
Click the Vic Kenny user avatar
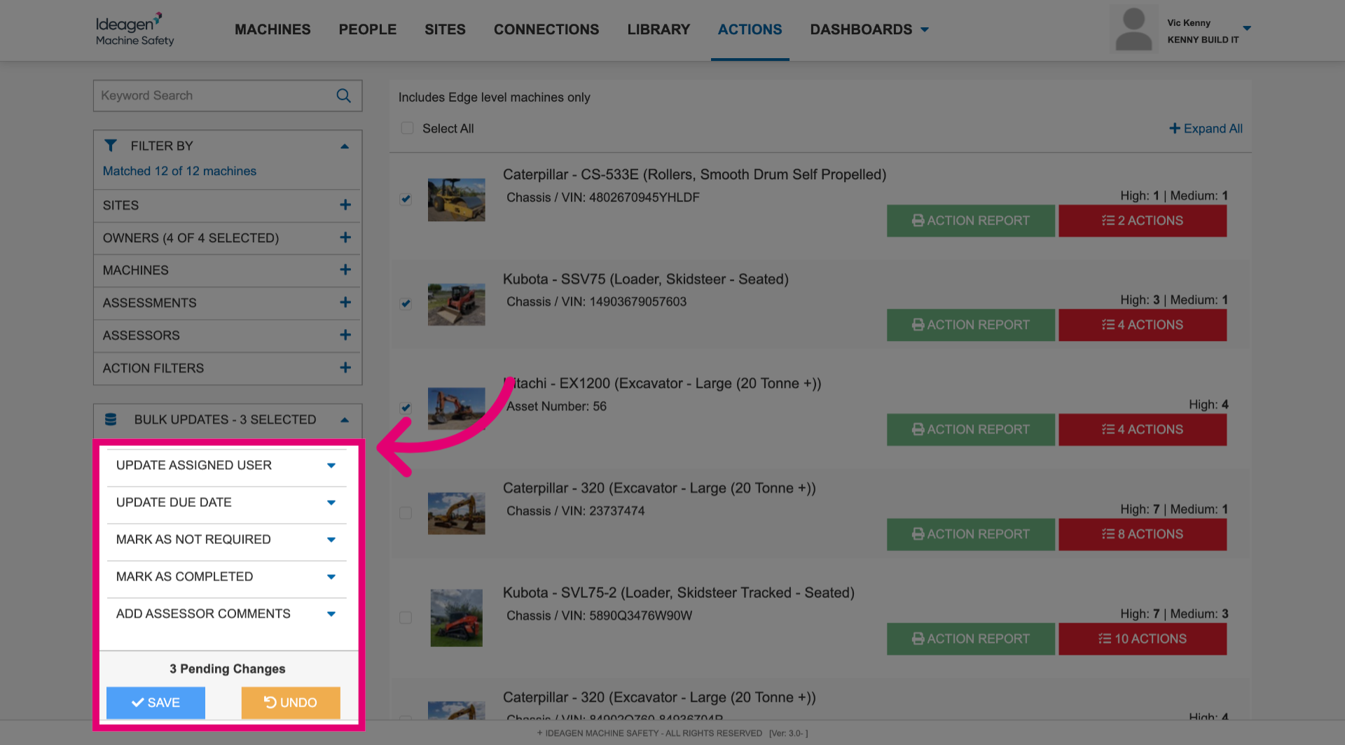tap(1133, 29)
